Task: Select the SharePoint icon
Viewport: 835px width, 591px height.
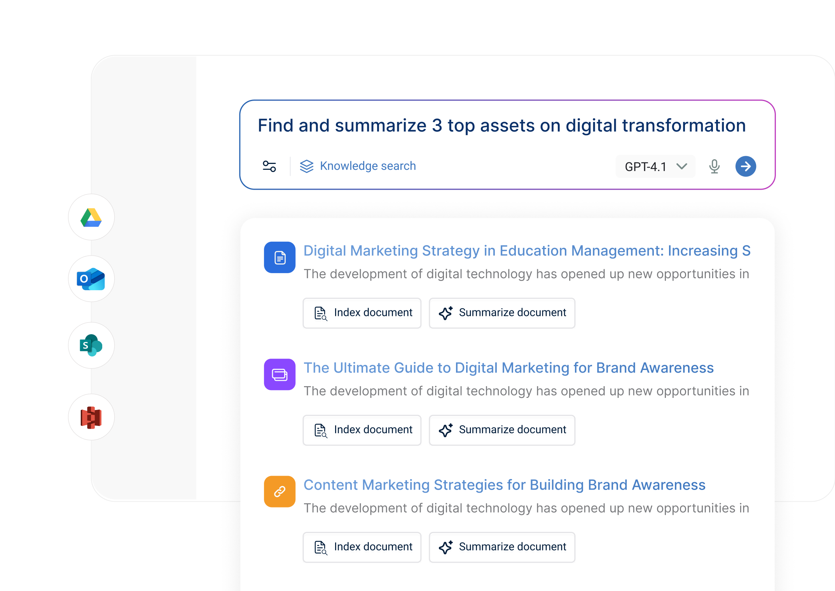Action: tap(91, 345)
